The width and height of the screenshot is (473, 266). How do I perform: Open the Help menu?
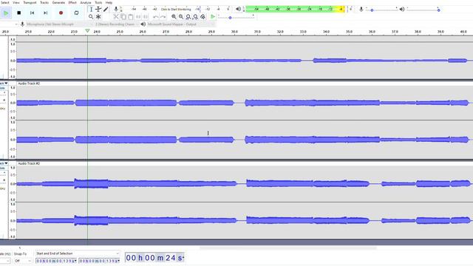point(109,2)
